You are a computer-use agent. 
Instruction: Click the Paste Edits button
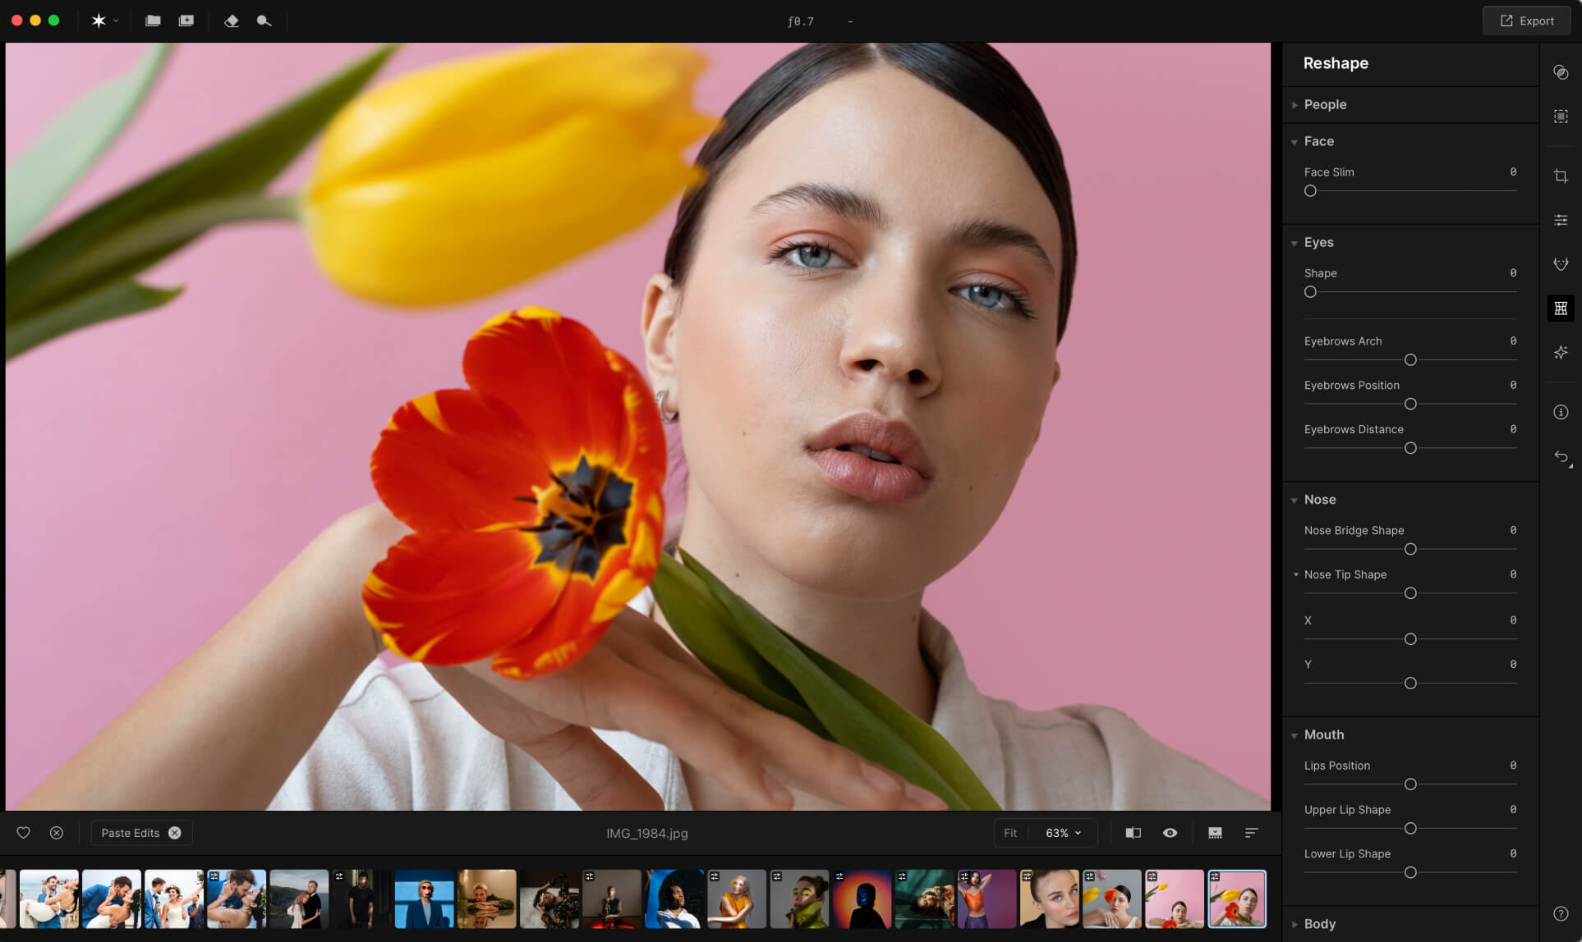[131, 833]
